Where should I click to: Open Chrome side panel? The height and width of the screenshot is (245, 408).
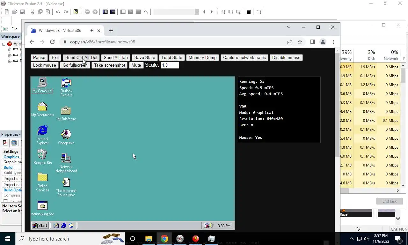point(313,42)
